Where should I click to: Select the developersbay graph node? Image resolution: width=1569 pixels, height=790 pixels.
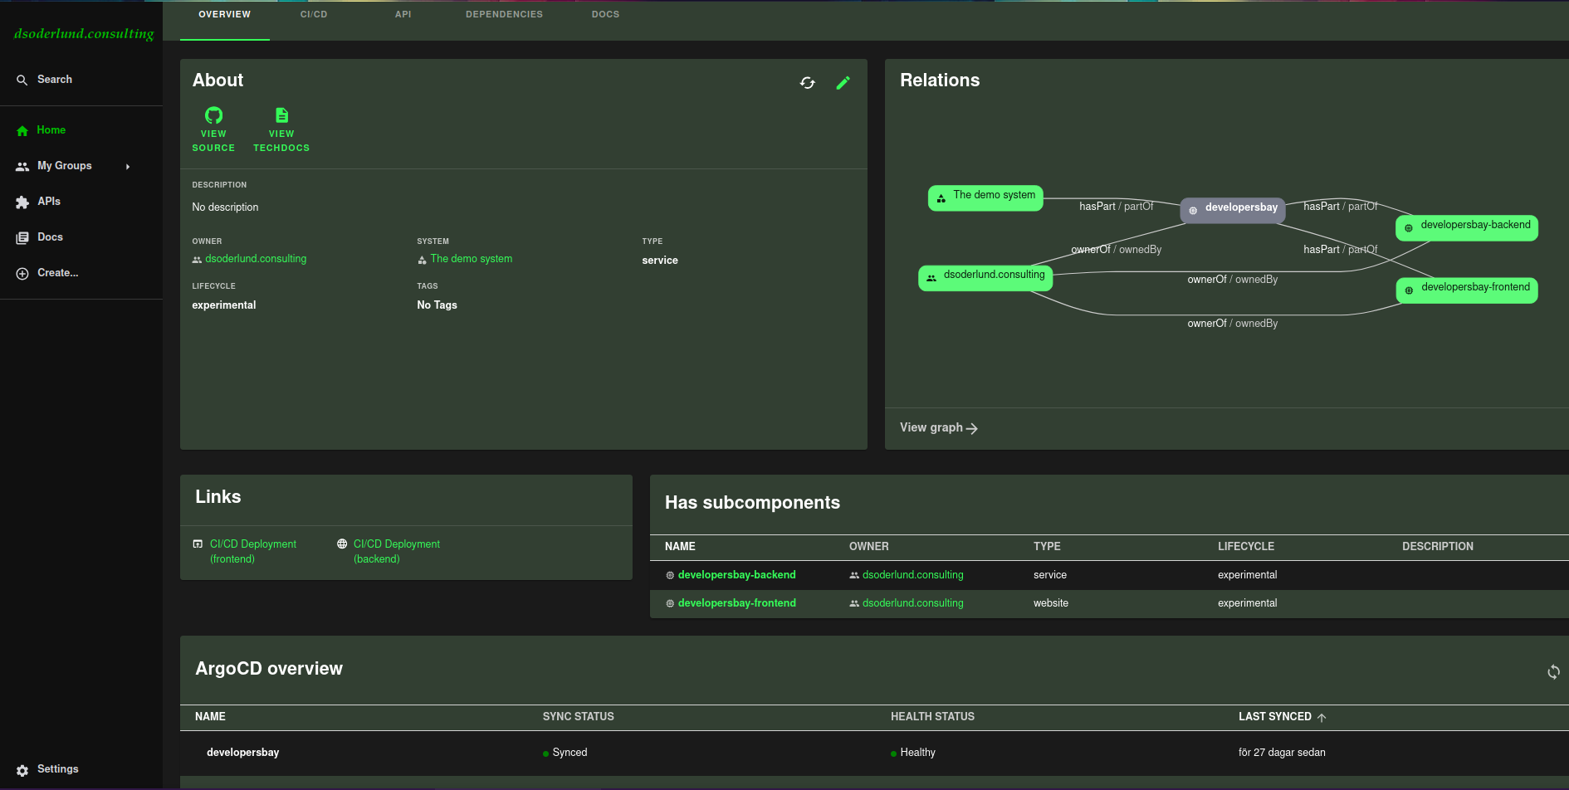(1233, 211)
